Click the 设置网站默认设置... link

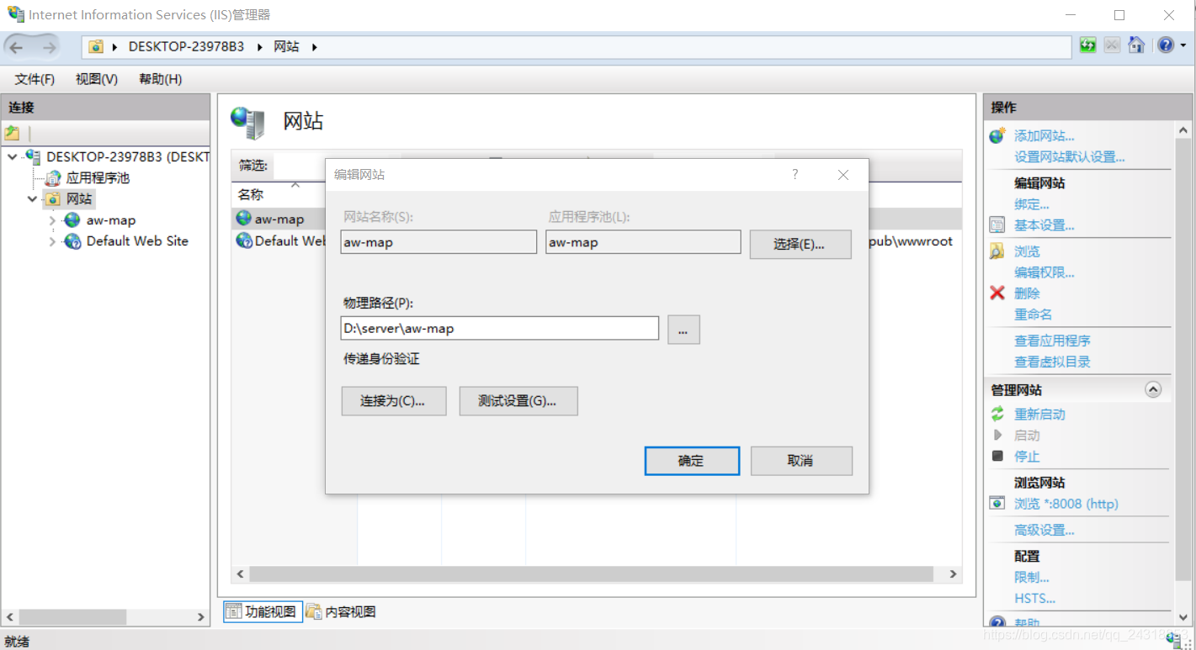[1070, 156]
